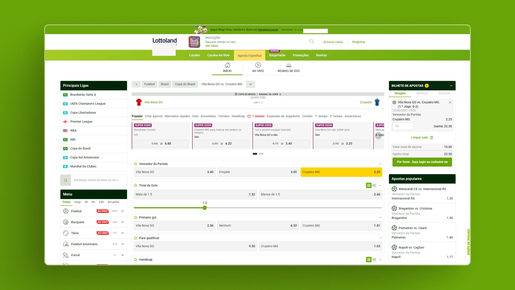Click the Cruzeiro blue jersey icon

[x=377, y=102]
